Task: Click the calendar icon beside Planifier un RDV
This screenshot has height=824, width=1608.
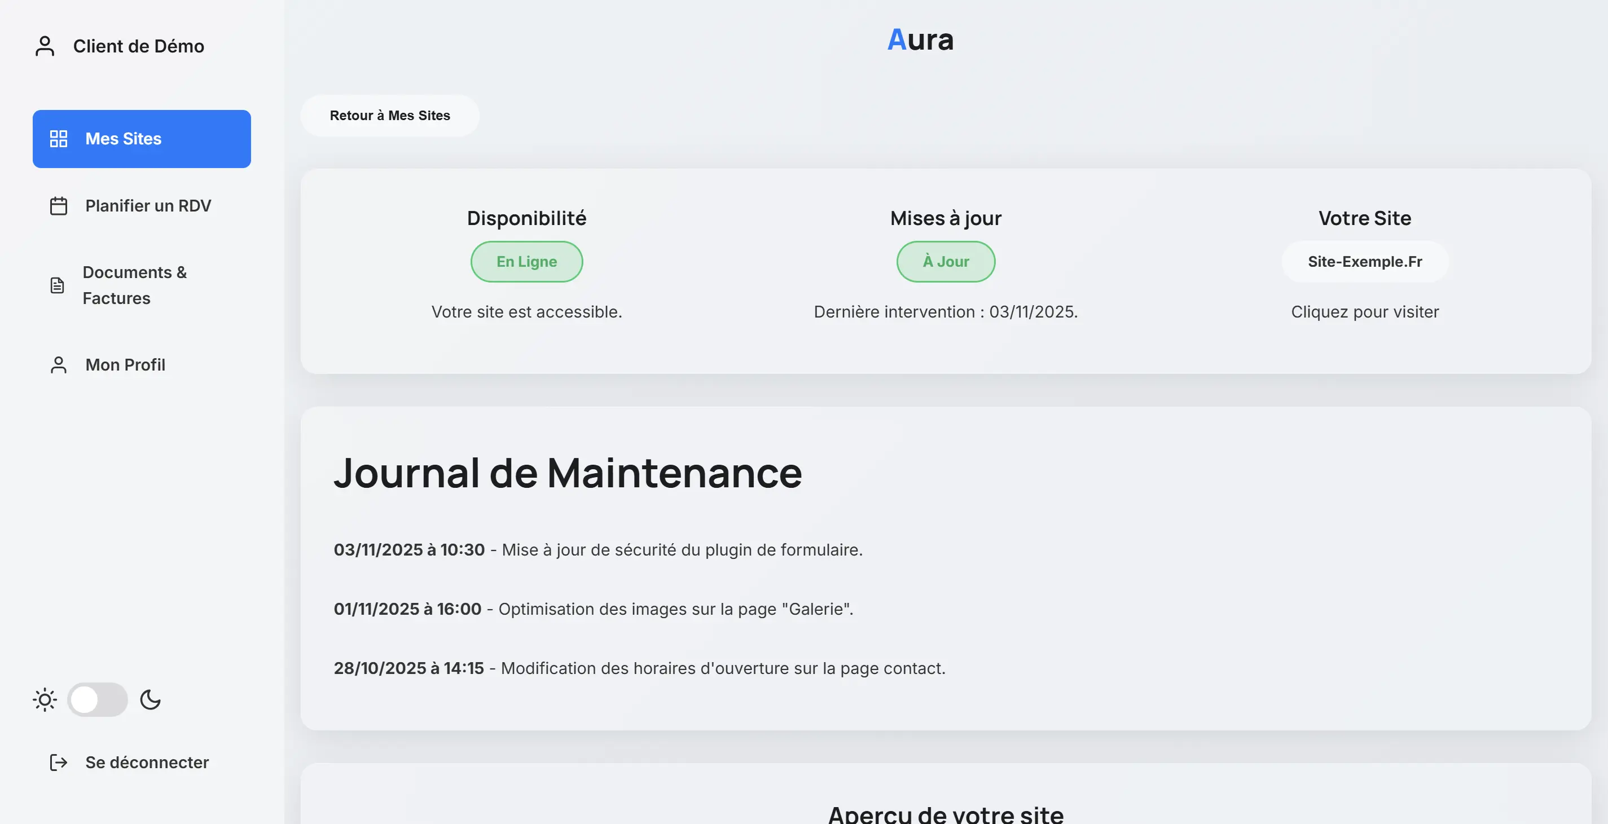Action: coord(58,205)
